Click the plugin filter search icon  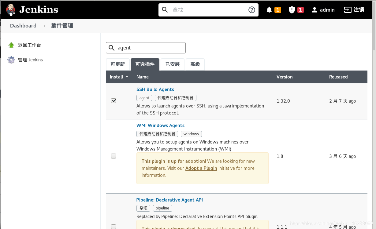pos(112,48)
